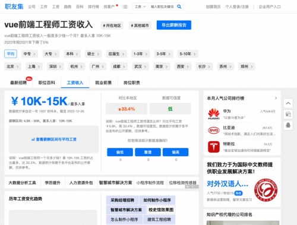Click the scroll-to-top arrow icon
Image resolution: width=297 pixels, height=225 pixels.
tap(288, 103)
